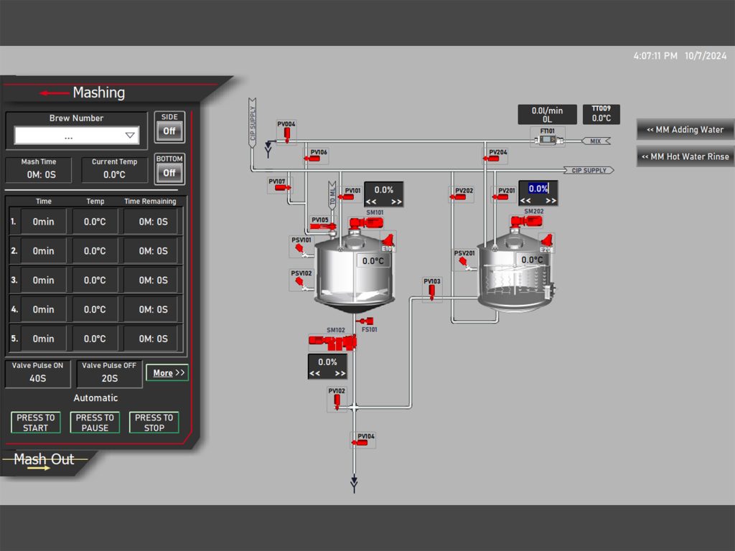735x551 pixels.
Task: Select the PV106 valve
Action: 312,159
